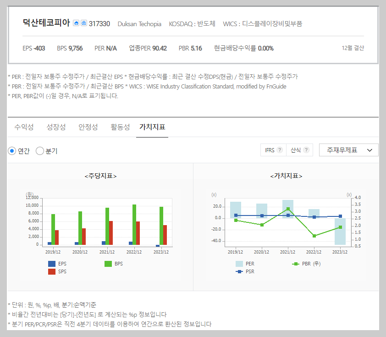Select the 분기 radio button
Viewport: 386px width, 337px height.
[x=40, y=151]
